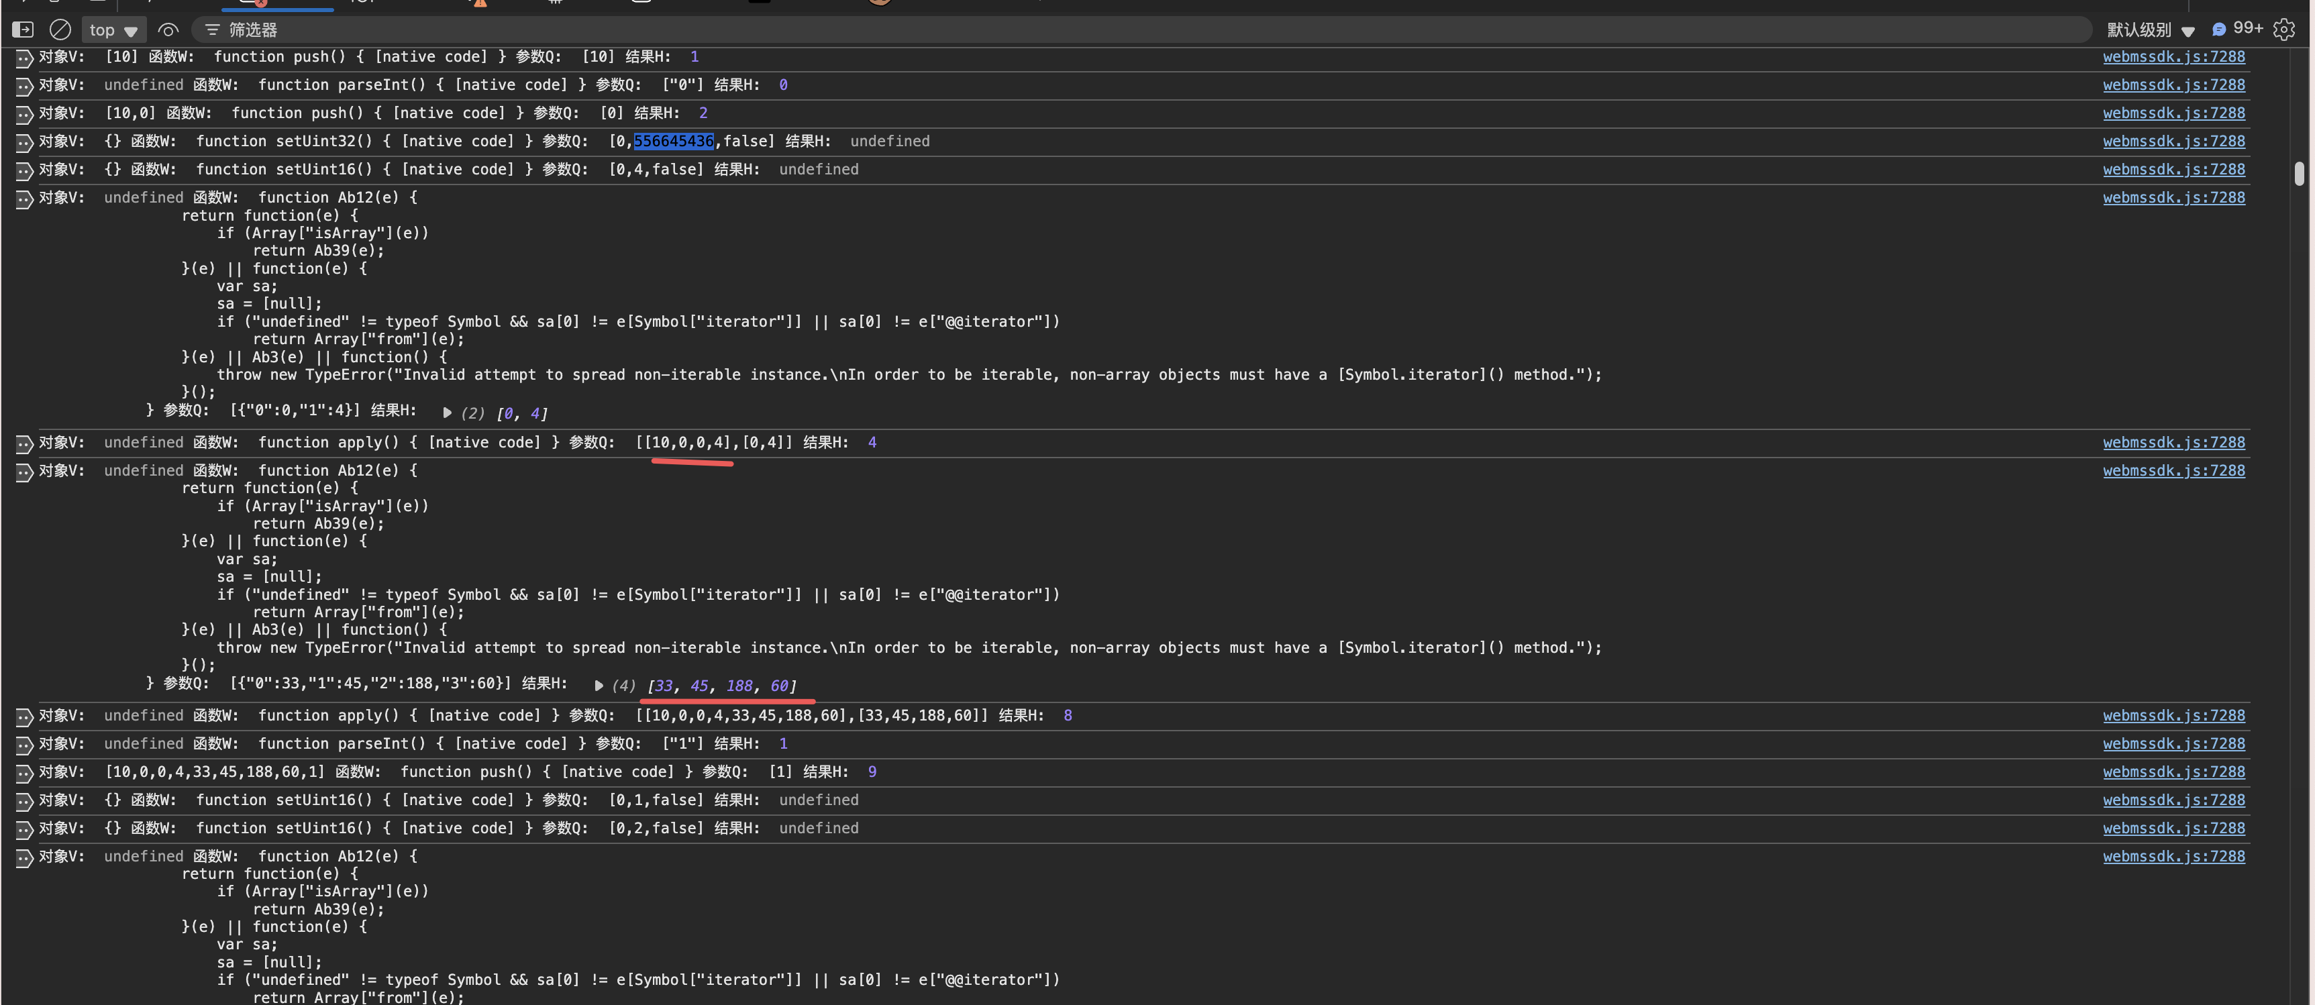Click log icon on first Ab12 function row

coord(24,199)
